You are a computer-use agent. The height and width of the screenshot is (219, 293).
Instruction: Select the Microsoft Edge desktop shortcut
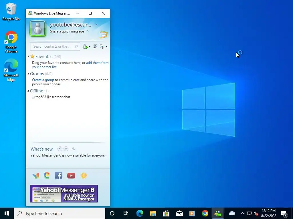pyautogui.click(x=11, y=70)
